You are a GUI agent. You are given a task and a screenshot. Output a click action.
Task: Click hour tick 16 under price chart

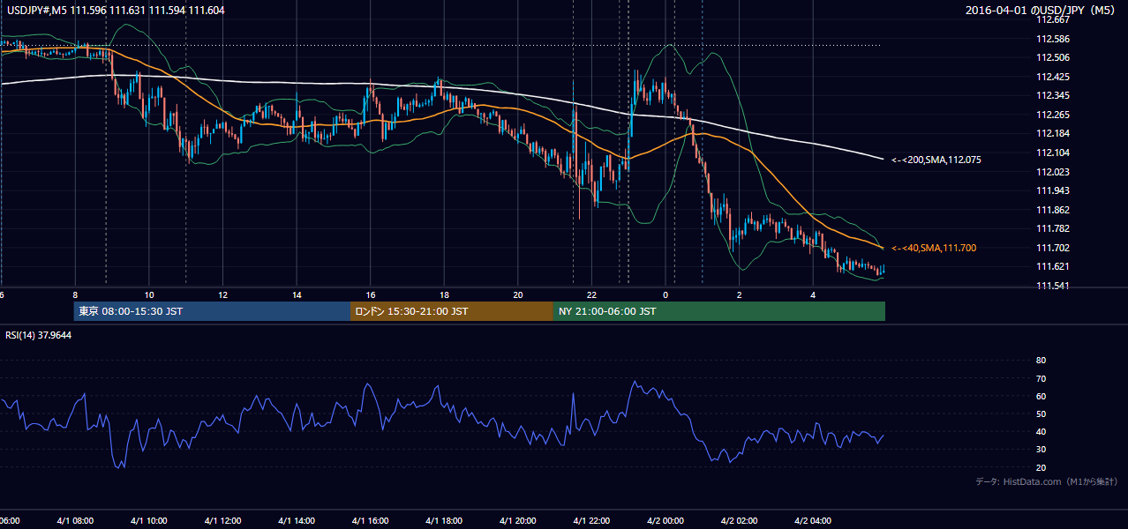(371, 295)
